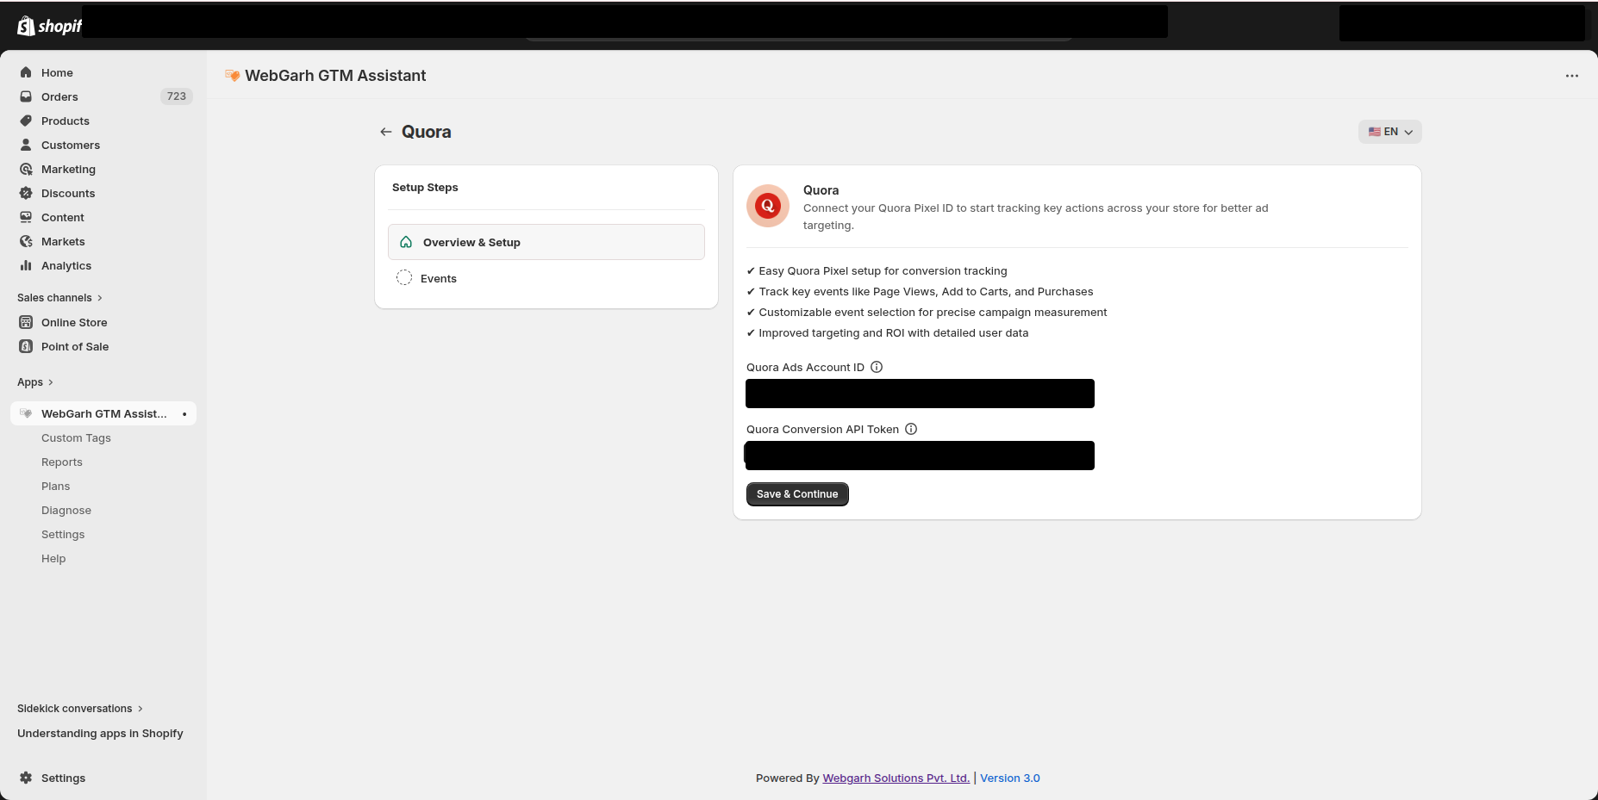Click the WebGarh app icon in sidebar

[x=26, y=413]
